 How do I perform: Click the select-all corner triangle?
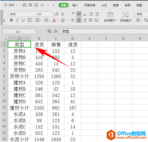pos(6,38)
